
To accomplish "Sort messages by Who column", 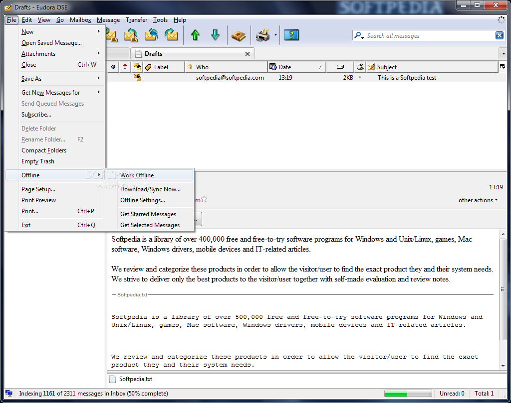I will click(226, 67).
